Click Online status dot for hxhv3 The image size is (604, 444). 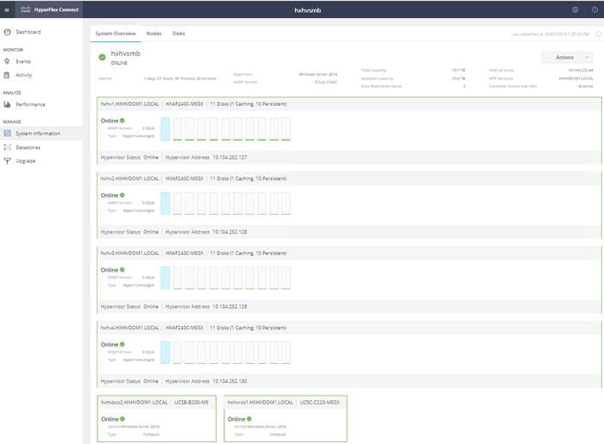[x=123, y=270]
